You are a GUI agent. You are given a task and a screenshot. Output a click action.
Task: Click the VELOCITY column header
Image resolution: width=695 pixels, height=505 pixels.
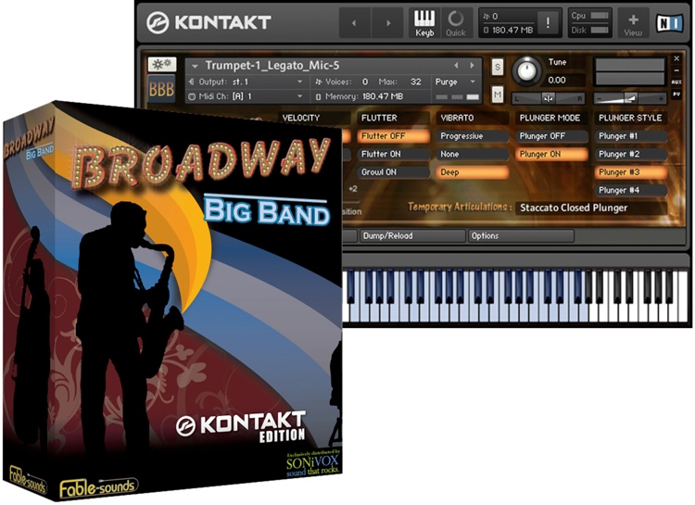pos(314,118)
